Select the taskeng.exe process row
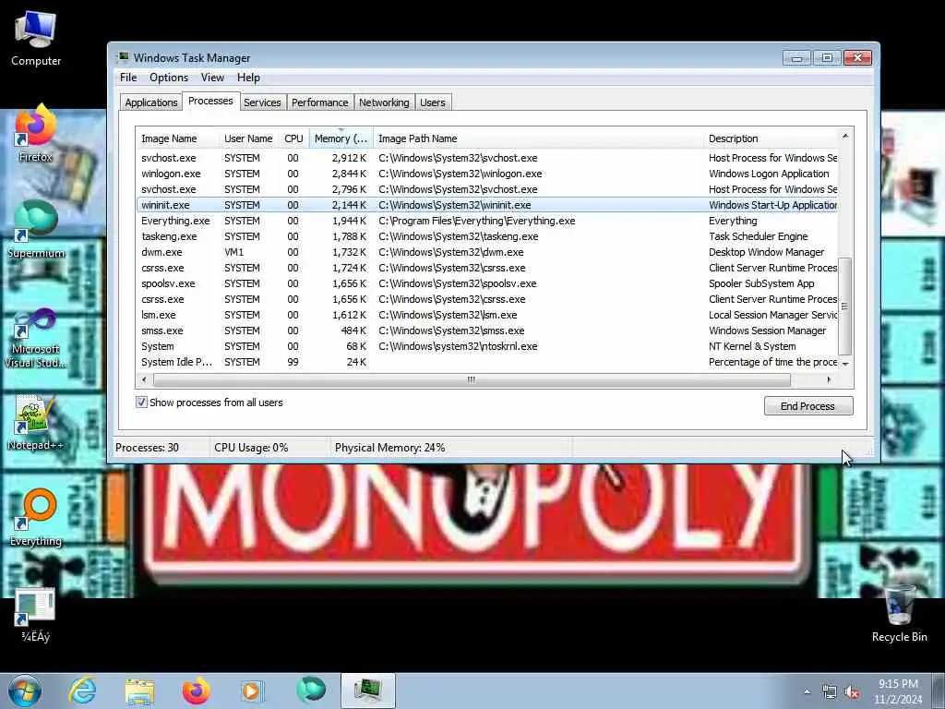 487,236
